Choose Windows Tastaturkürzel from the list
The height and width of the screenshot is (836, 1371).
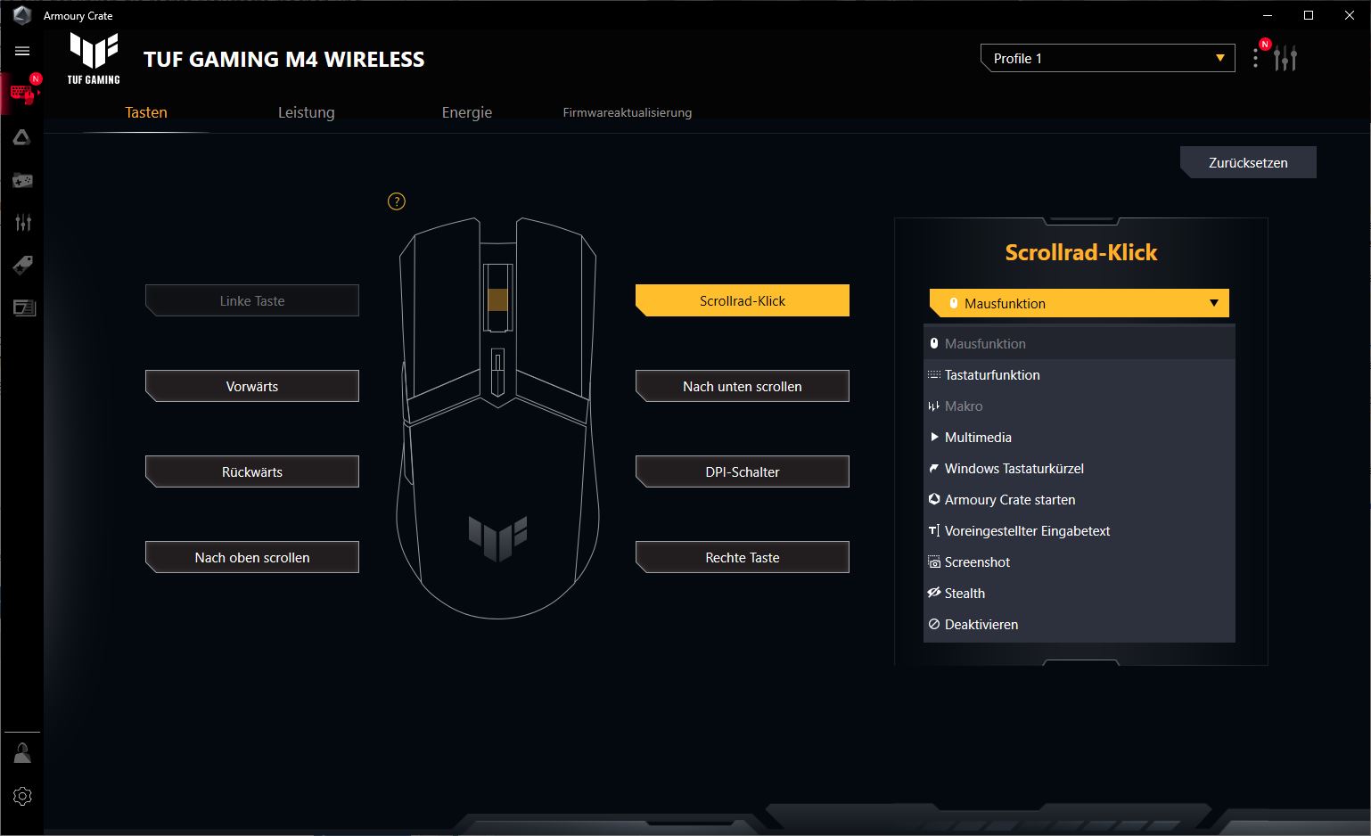pos(1080,468)
